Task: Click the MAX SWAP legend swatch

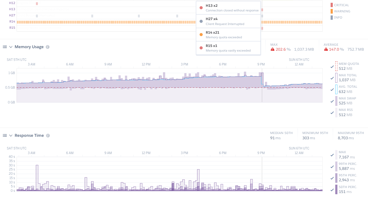Action: [336, 101]
